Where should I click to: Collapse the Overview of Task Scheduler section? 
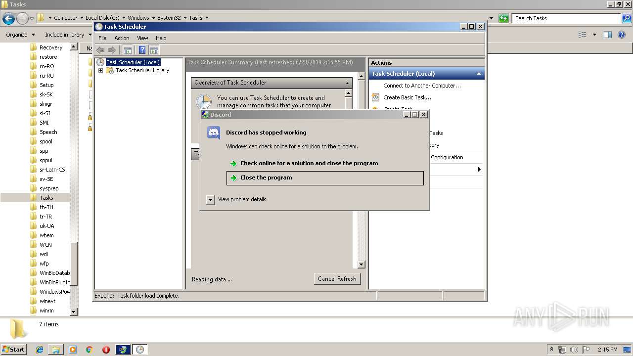(347, 83)
